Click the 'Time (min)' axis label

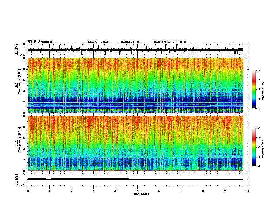coord(140,194)
